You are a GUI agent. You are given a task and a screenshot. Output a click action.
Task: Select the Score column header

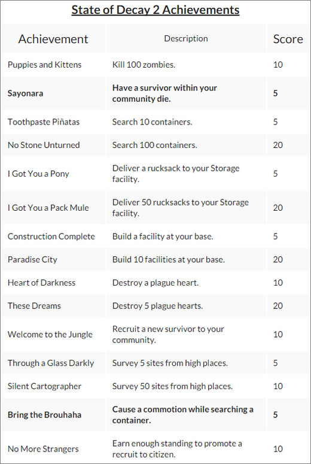pyautogui.click(x=288, y=39)
